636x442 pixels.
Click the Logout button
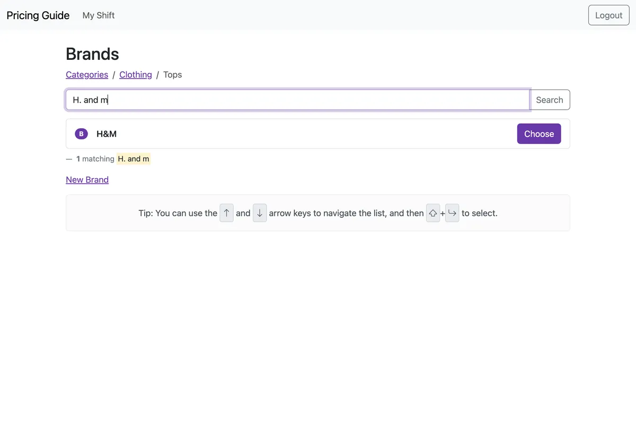tap(608, 15)
